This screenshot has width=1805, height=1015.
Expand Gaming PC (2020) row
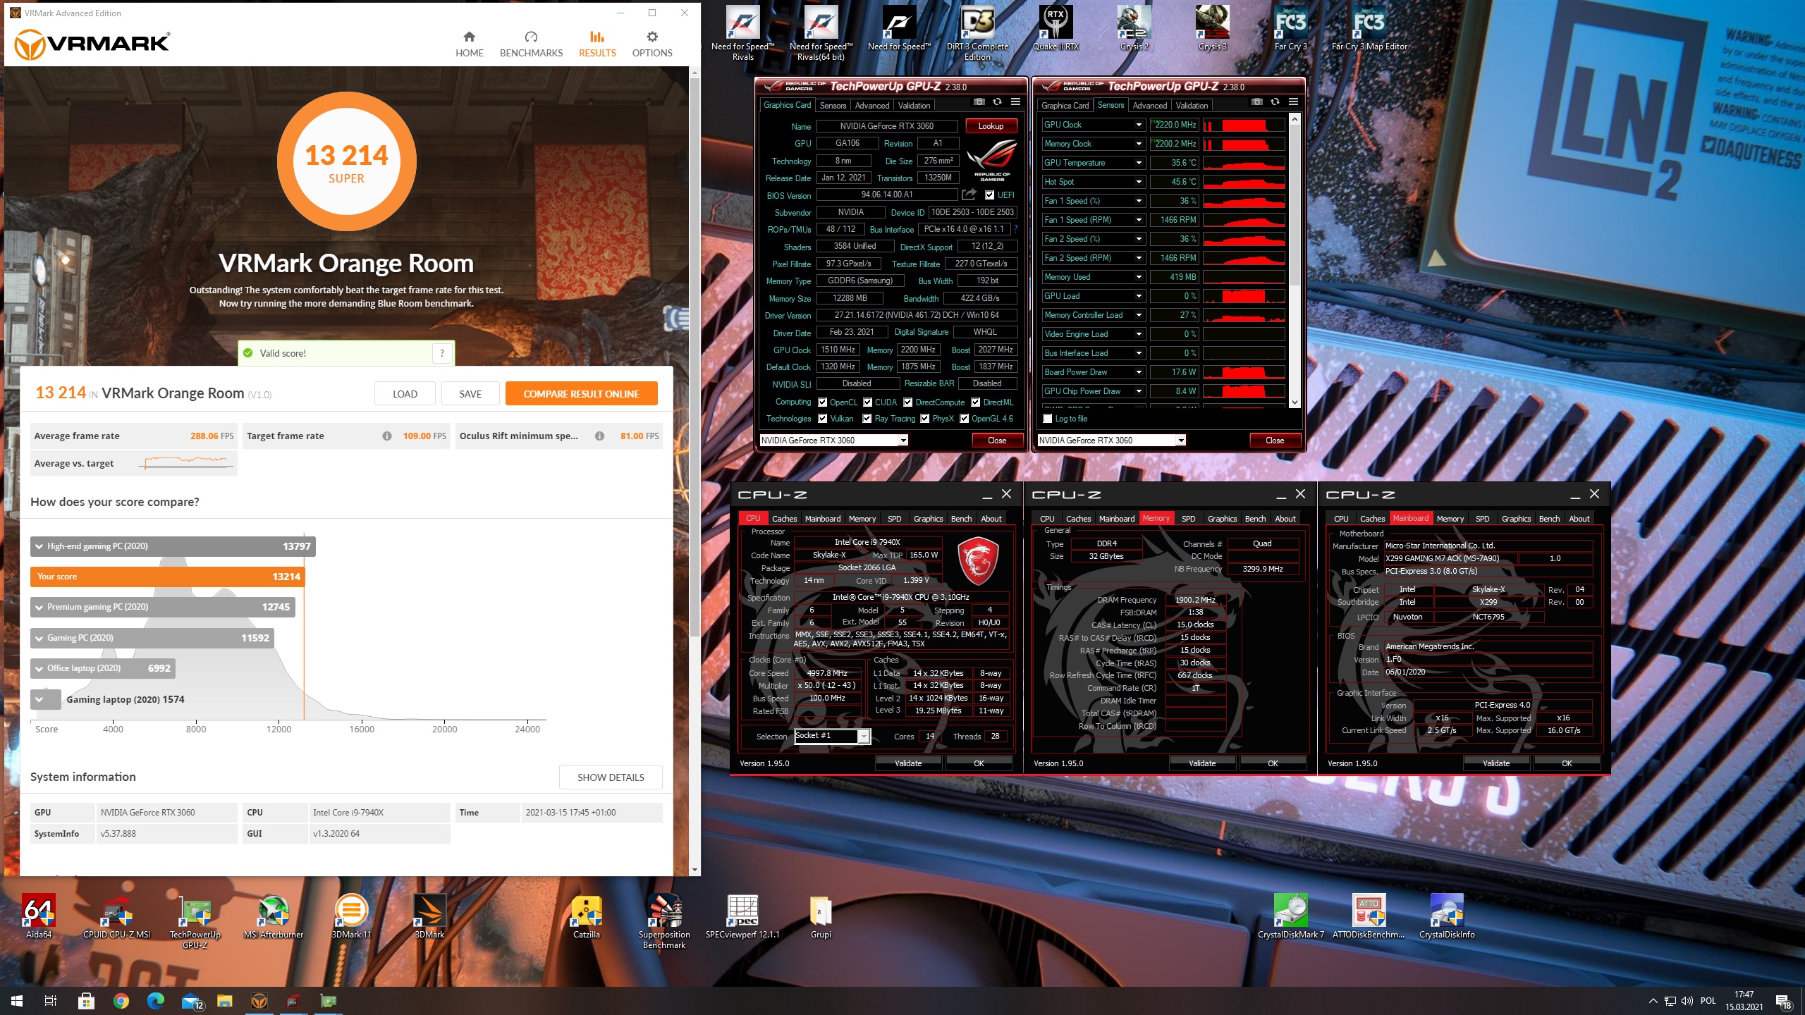152,638
